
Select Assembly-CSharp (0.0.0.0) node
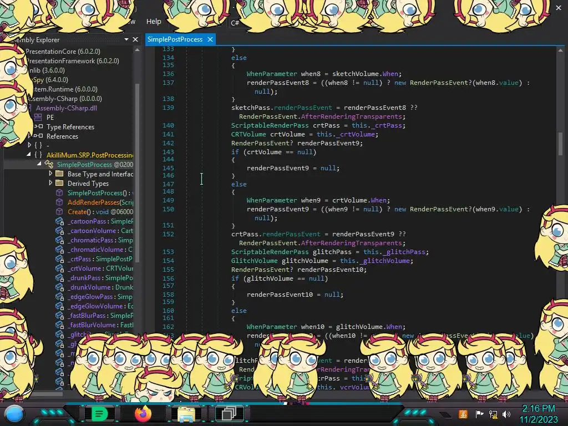[65, 99]
